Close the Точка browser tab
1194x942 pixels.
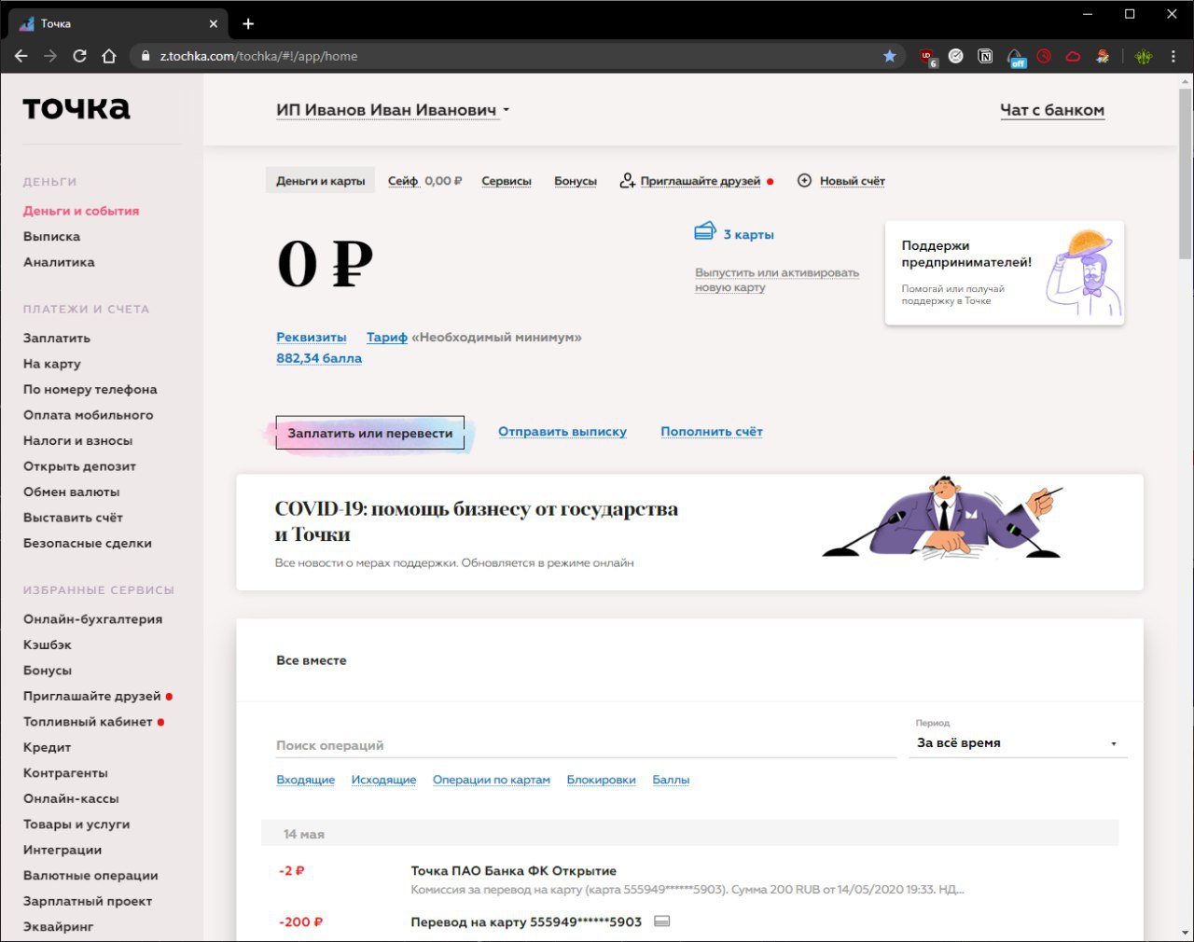click(x=214, y=23)
